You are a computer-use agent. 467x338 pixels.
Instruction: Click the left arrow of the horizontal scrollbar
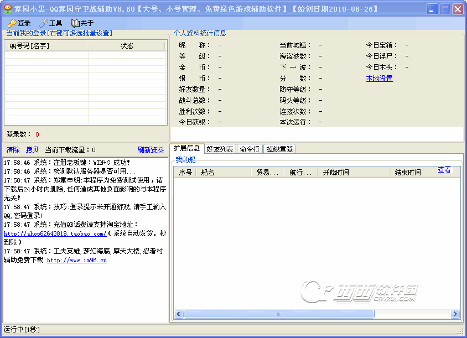click(179, 314)
